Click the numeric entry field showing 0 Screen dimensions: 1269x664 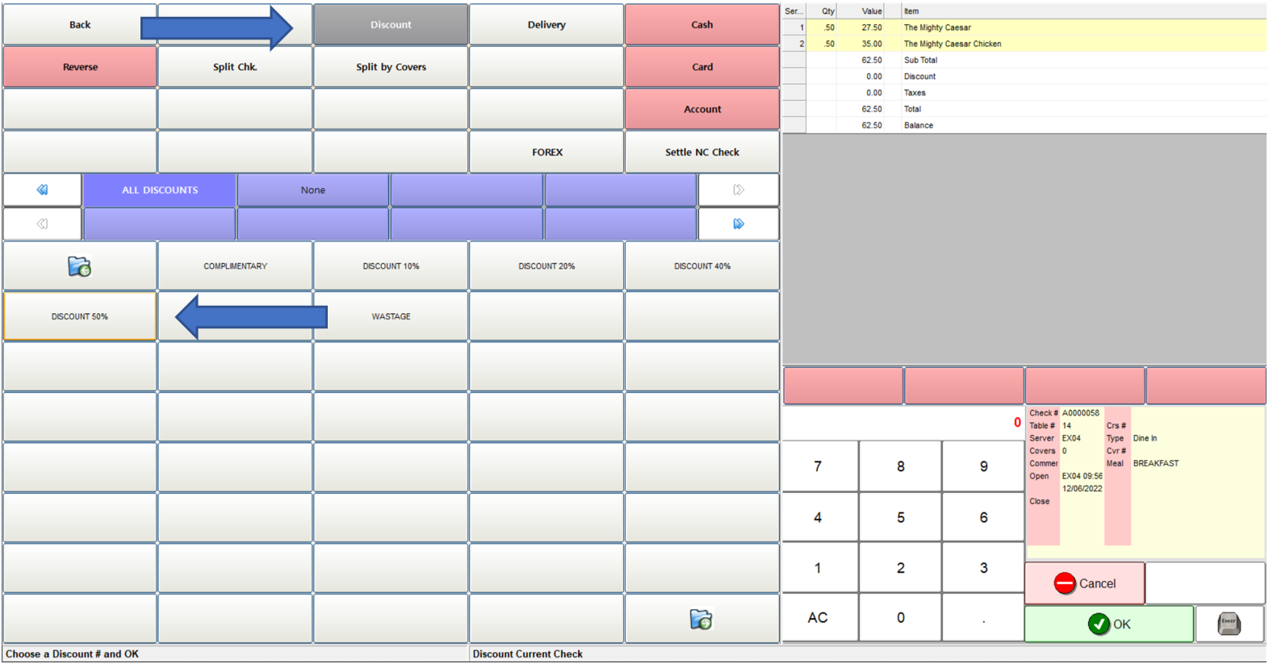point(903,423)
